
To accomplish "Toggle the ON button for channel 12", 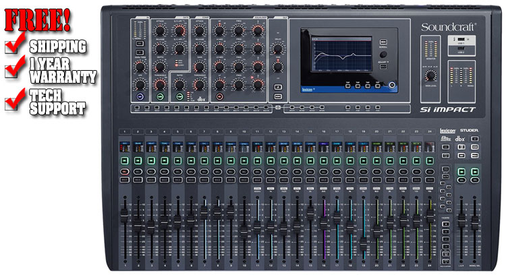I will tap(271, 160).
